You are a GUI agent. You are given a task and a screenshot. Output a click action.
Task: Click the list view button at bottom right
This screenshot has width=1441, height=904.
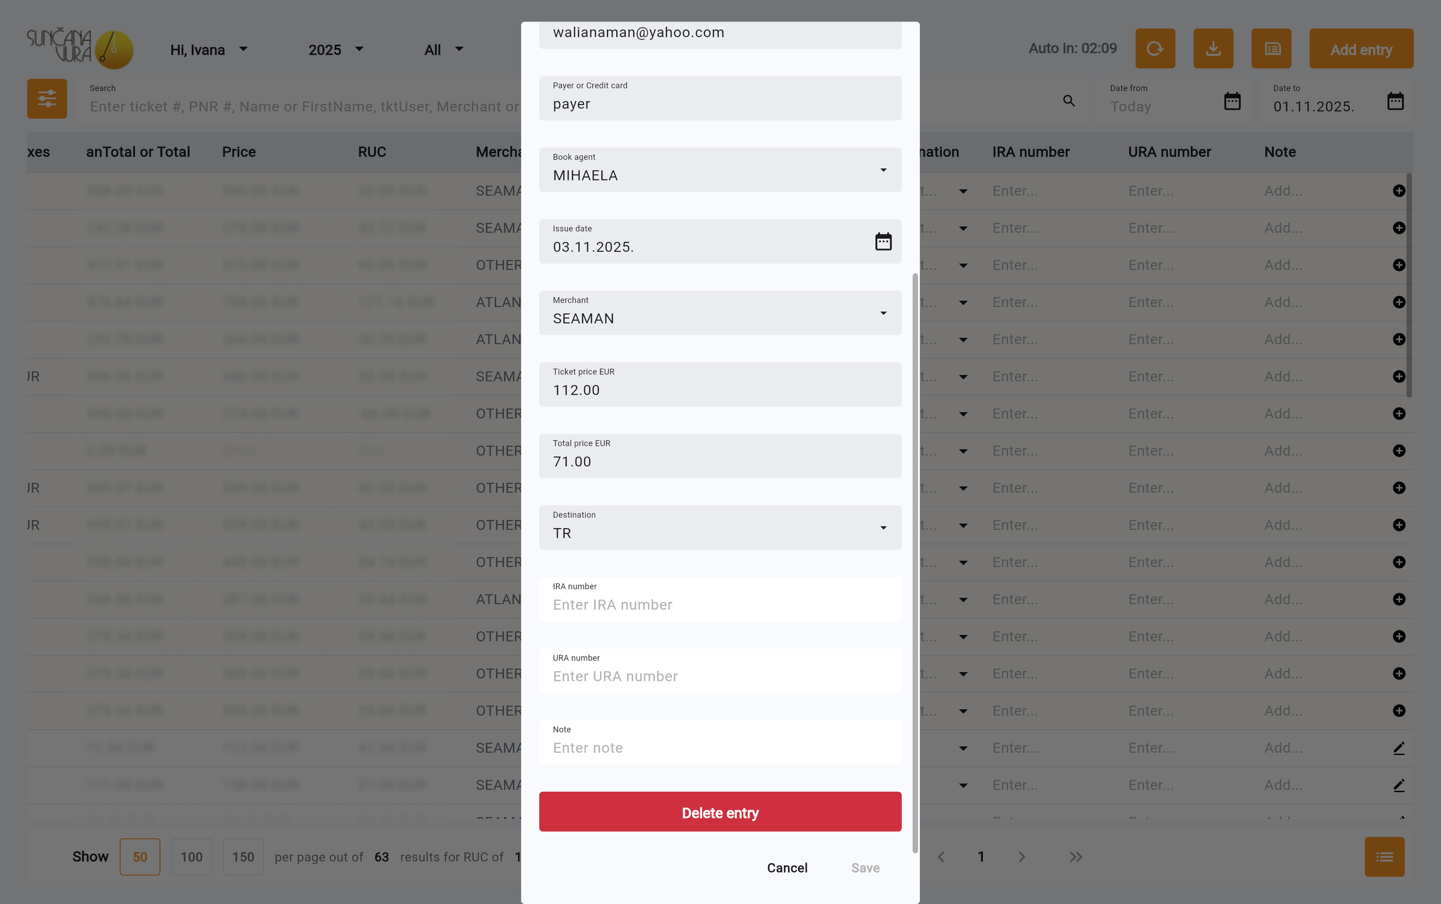(x=1383, y=856)
